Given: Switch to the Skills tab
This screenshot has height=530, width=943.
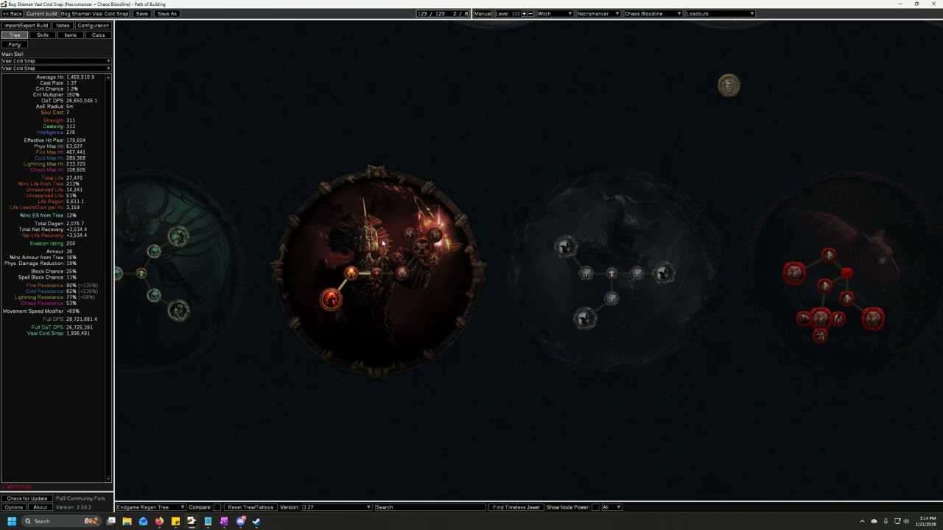Looking at the screenshot, I should pos(43,35).
